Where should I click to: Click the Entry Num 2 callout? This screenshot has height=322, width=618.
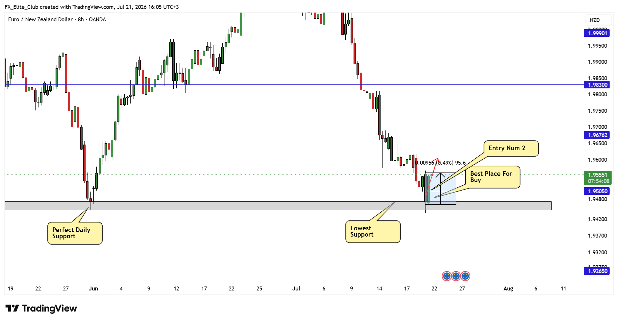point(511,149)
